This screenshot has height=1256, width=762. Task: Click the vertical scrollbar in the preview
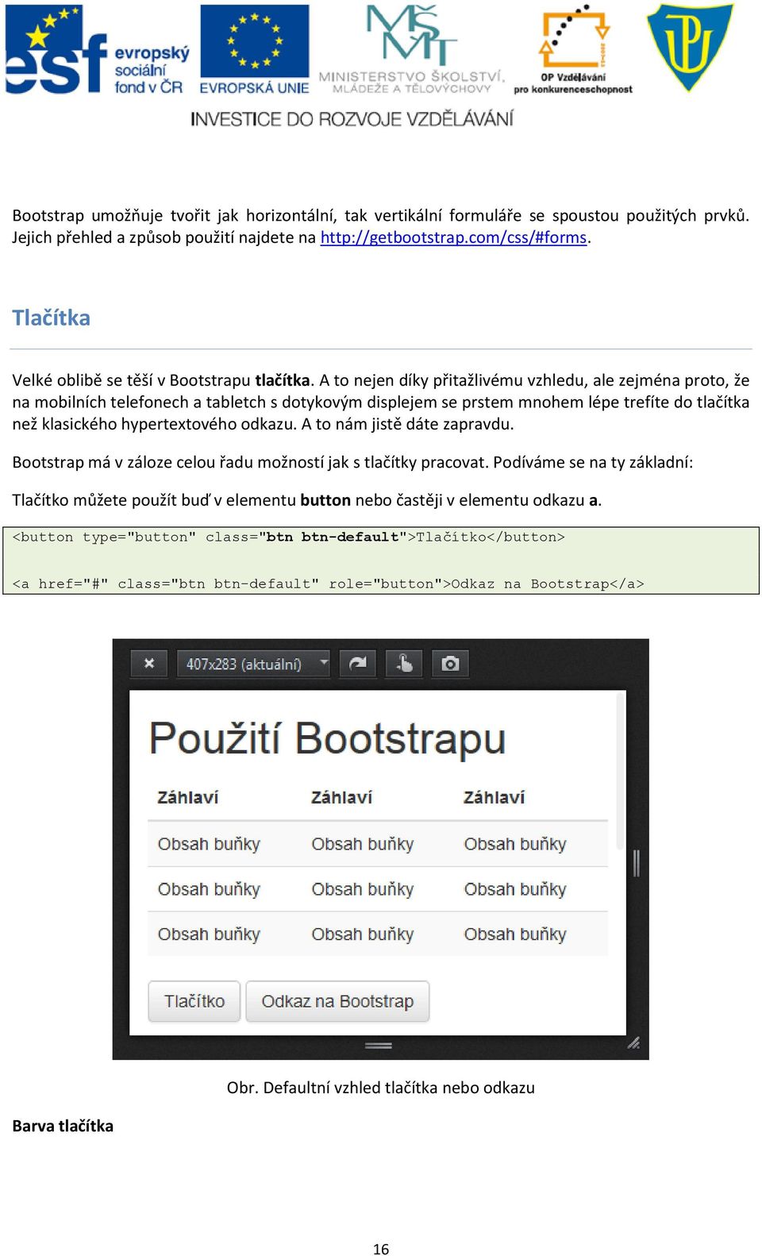621,770
